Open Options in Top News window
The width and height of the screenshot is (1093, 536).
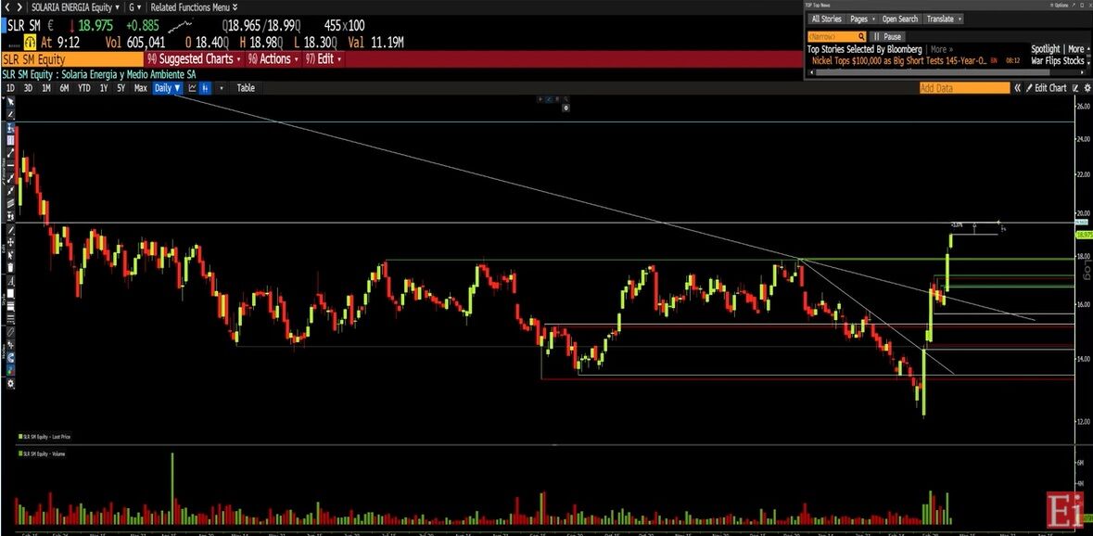1061,5
